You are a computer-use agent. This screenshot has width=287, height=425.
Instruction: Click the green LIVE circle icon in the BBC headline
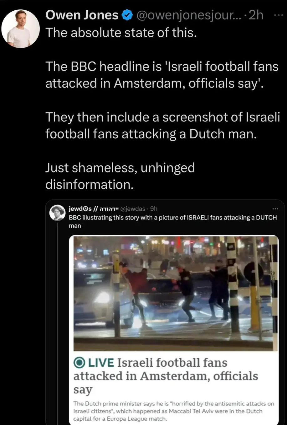[79, 363]
